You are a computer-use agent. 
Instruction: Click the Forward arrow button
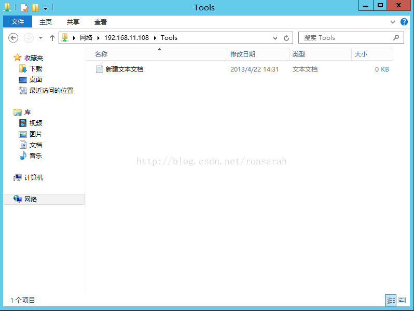[29, 38]
